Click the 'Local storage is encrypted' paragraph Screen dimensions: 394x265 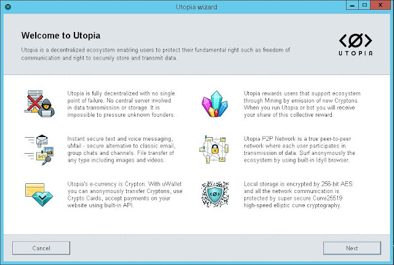click(298, 194)
